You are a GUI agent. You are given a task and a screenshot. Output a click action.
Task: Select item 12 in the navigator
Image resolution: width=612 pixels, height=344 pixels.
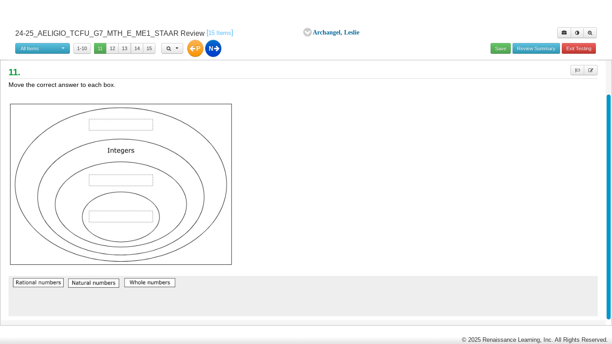[112, 48]
